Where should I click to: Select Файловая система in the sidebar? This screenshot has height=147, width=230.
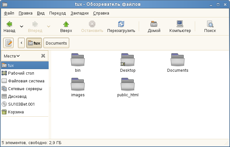pyautogui.click(x=26, y=81)
